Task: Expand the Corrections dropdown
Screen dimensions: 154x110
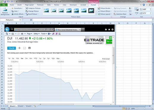Action: tap(17, 8)
